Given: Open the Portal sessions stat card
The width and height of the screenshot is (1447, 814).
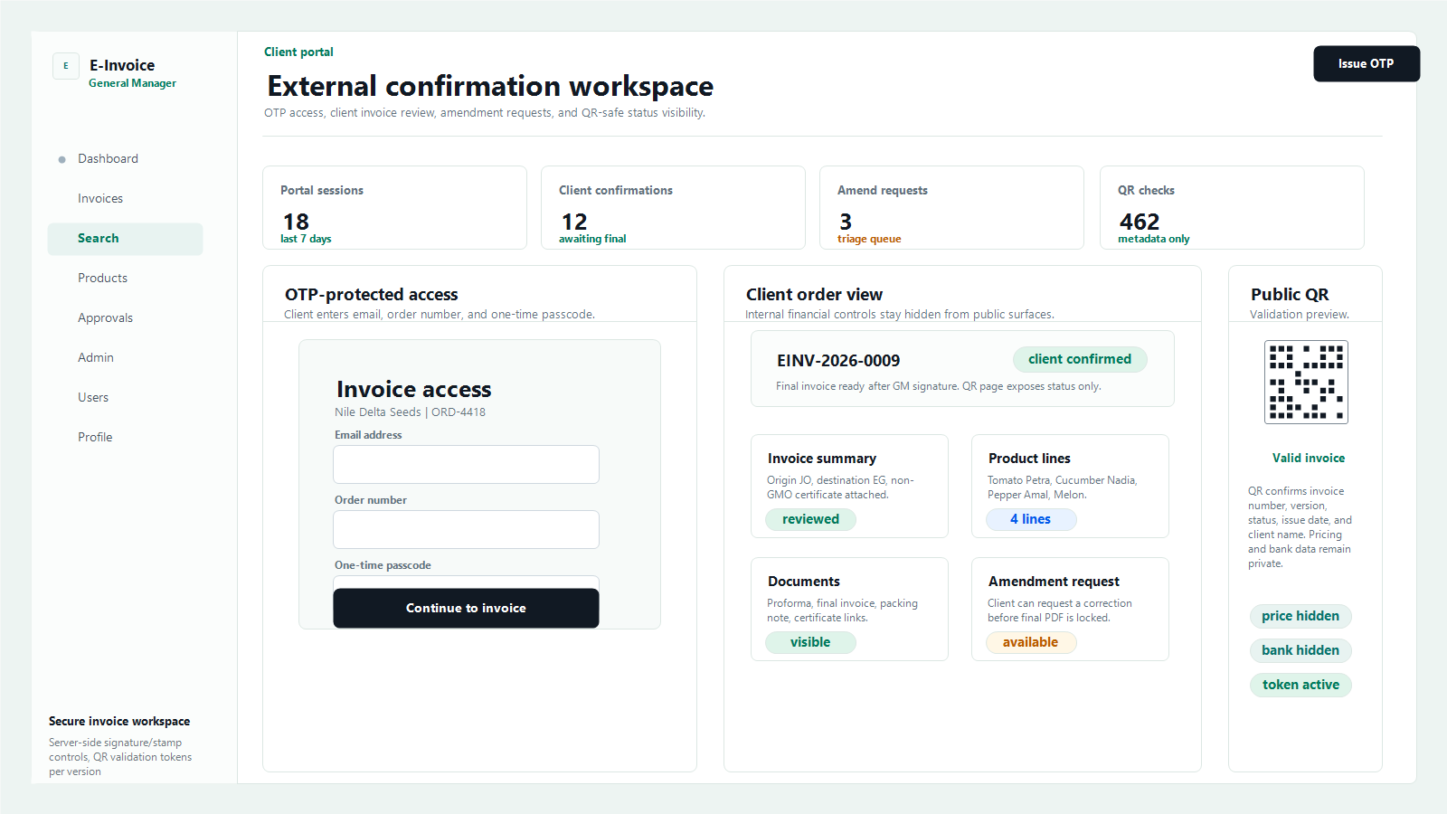Looking at the screenshot, I should pos(395,208).
